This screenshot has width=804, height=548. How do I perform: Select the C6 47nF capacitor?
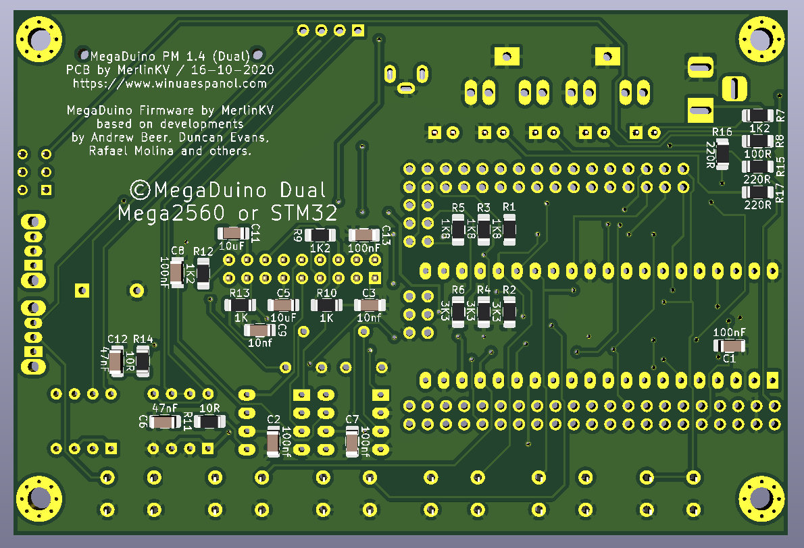click(x=165, y=422)
